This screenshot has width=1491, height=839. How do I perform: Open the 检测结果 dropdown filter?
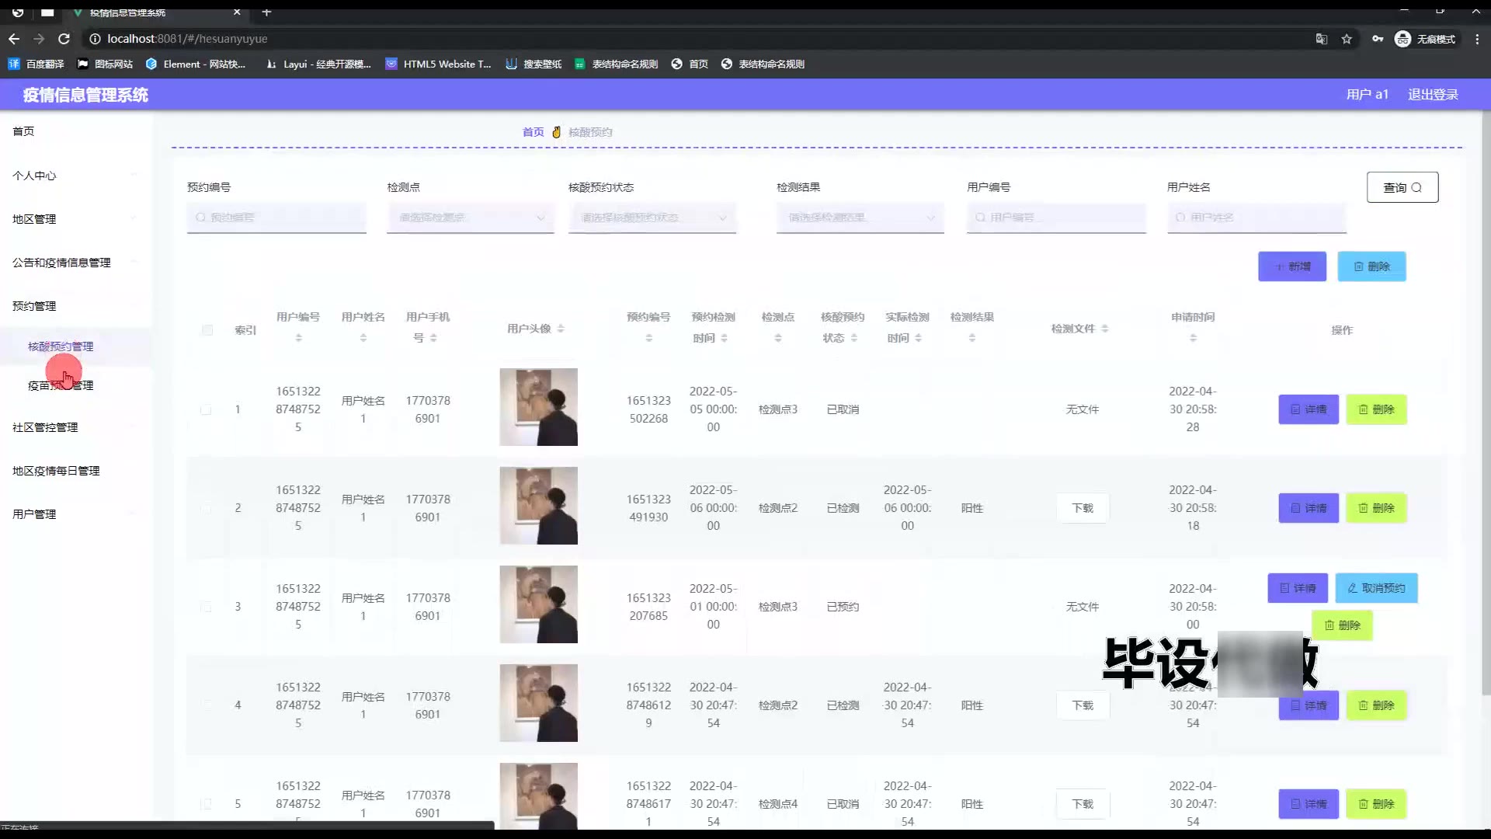click(x=860, y=218)
